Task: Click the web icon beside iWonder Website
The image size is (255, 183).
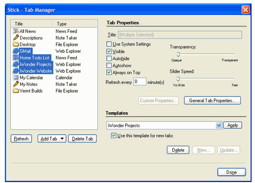Action: 16,71
